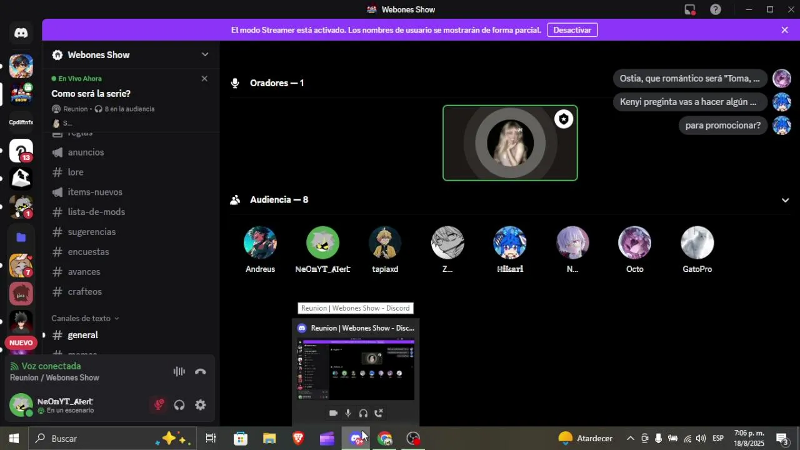800x450 pixels.
Task: Open Discord help icon in title bar
Action: pos(716,9)
